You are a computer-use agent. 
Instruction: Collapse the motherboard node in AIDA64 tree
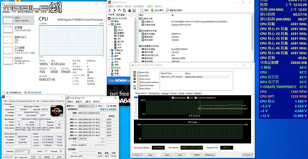click(109, 24)
